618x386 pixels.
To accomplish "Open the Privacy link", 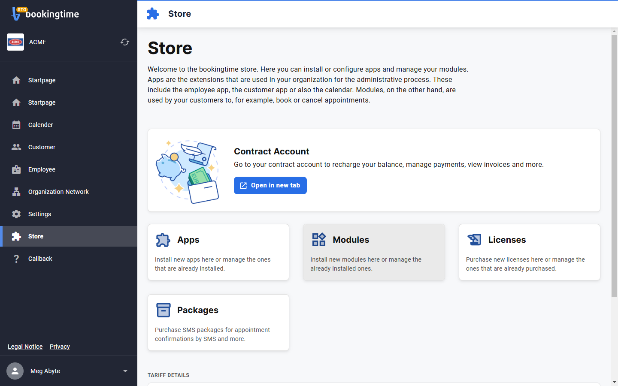I will (x=60, y=347).
